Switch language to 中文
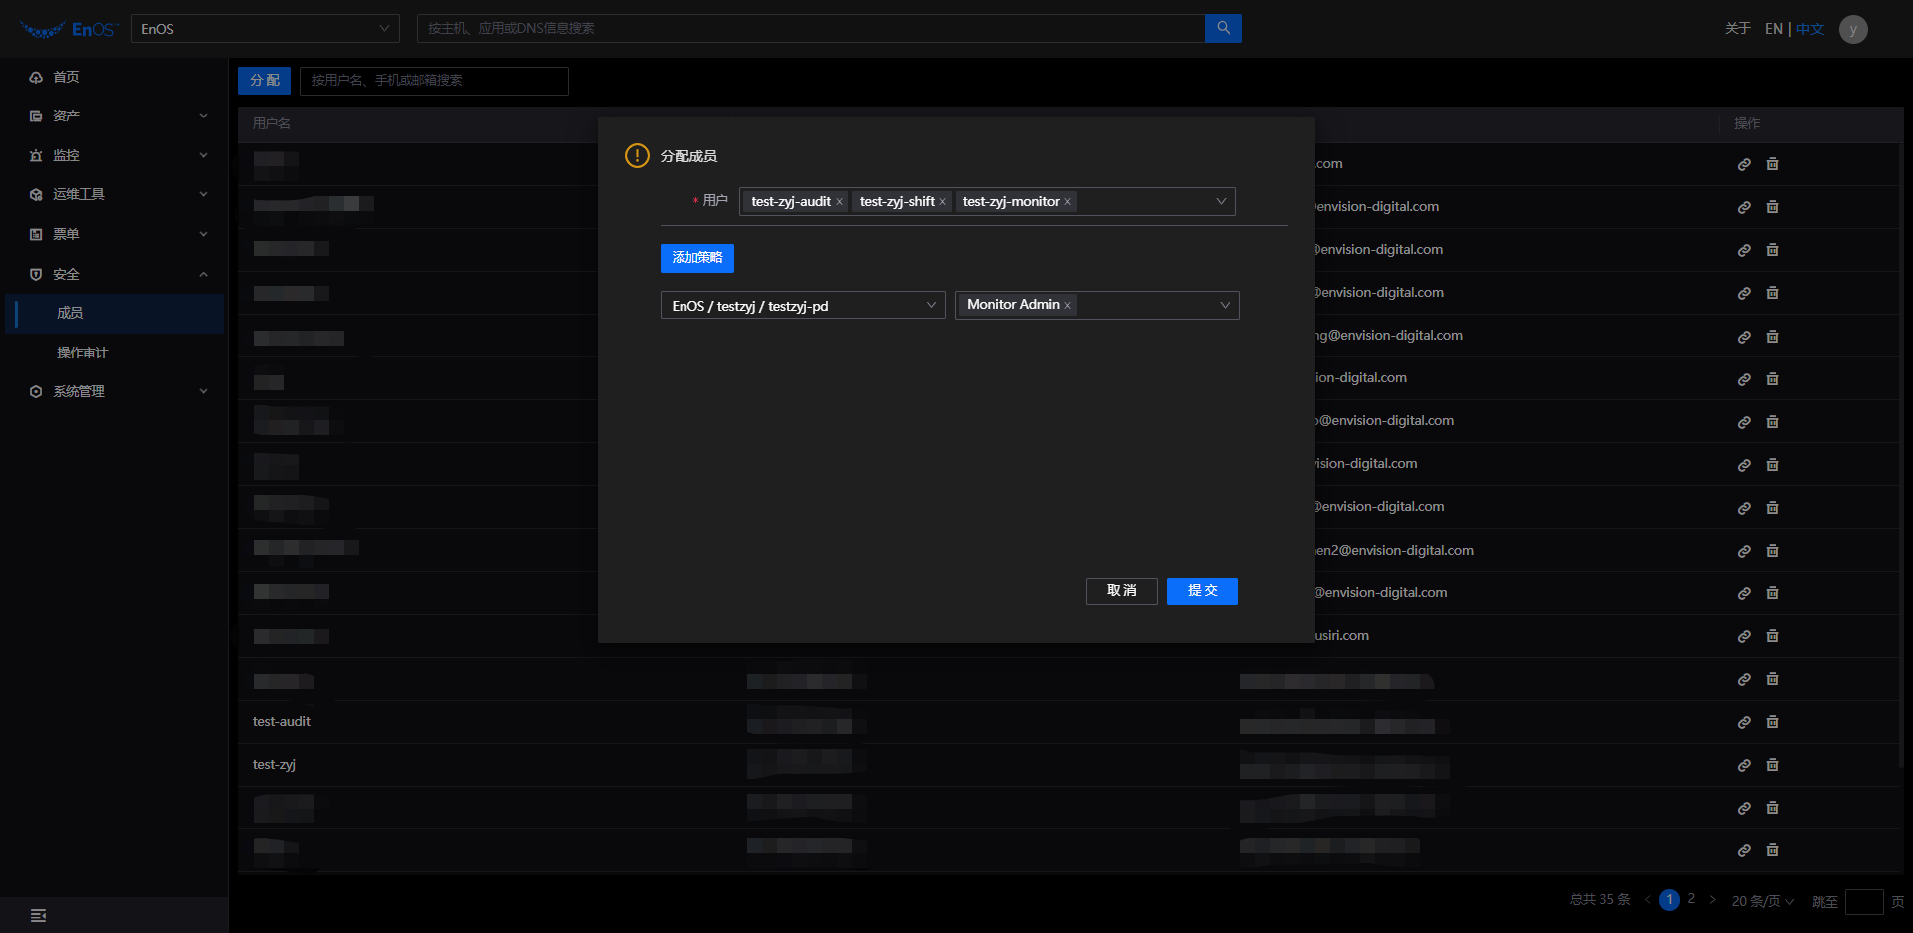 (x=1810, y=29)
